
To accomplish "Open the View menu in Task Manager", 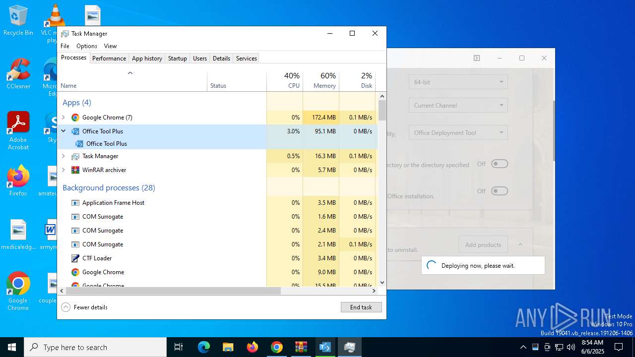I will [110, 46].
